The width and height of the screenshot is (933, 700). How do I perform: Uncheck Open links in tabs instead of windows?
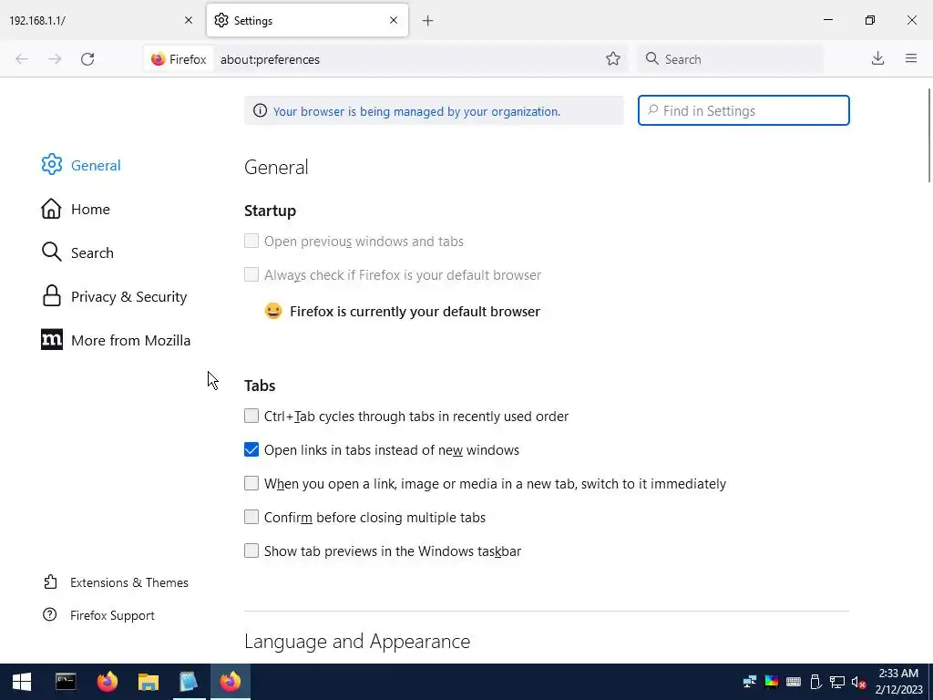point(251,449)
